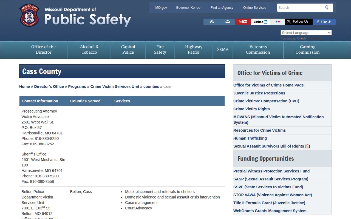Click the Missouri Department of Public Safety seal logo
The height and width of the screenshot is (219, 351).
tap(29, 15)
